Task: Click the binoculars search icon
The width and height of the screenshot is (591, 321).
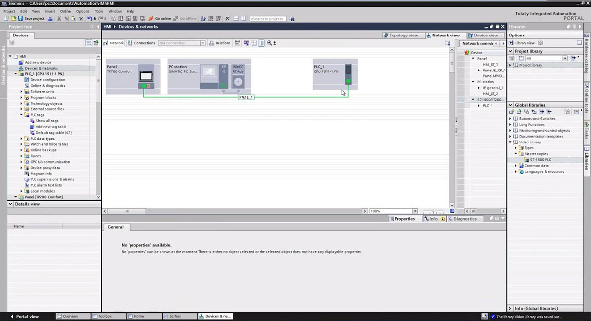Action: pos(293,18)
